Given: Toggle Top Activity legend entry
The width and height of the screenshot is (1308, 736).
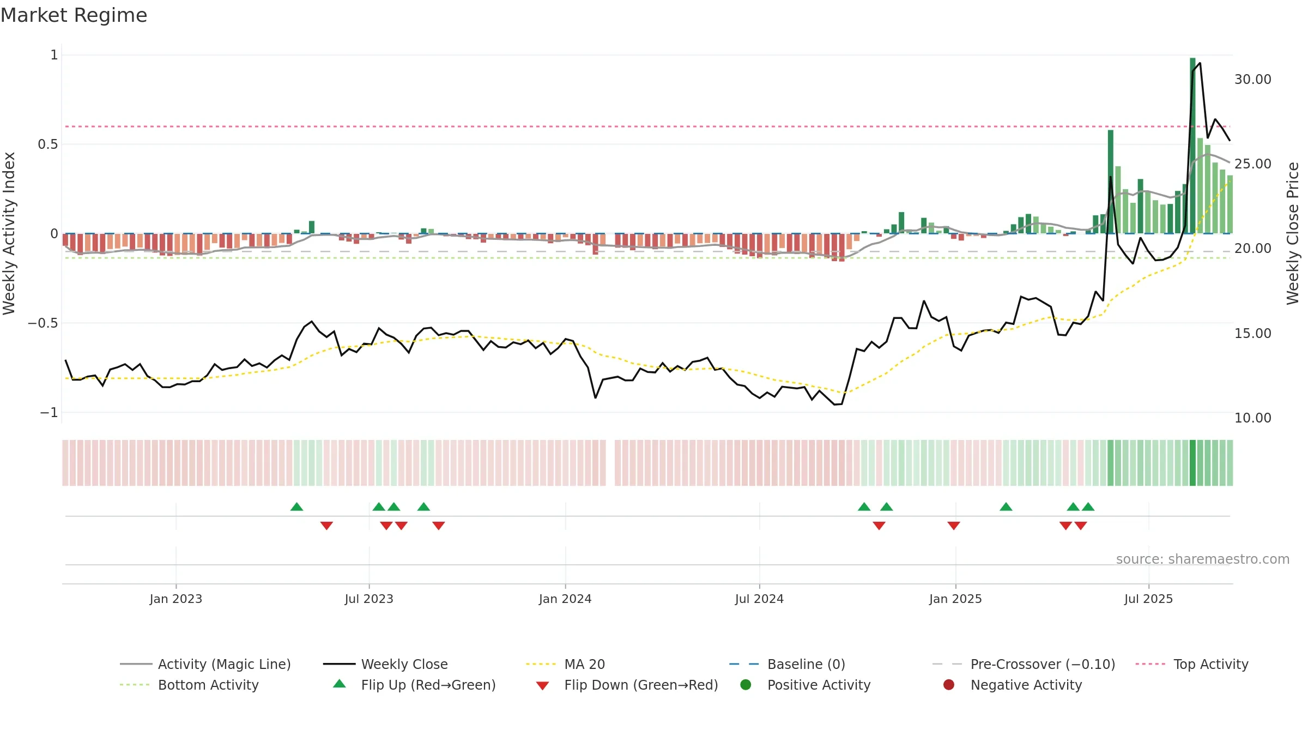Looking at the screenshot, I should pos(1192,664).
